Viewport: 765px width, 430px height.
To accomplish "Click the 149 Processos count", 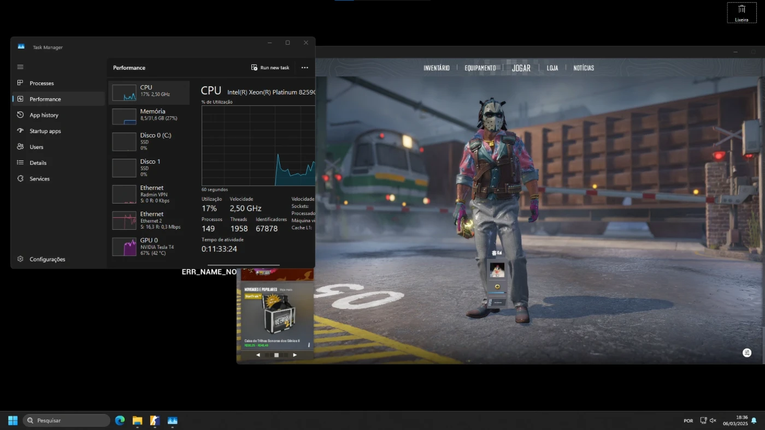I will pyautogui.click(x=208, y=229).
